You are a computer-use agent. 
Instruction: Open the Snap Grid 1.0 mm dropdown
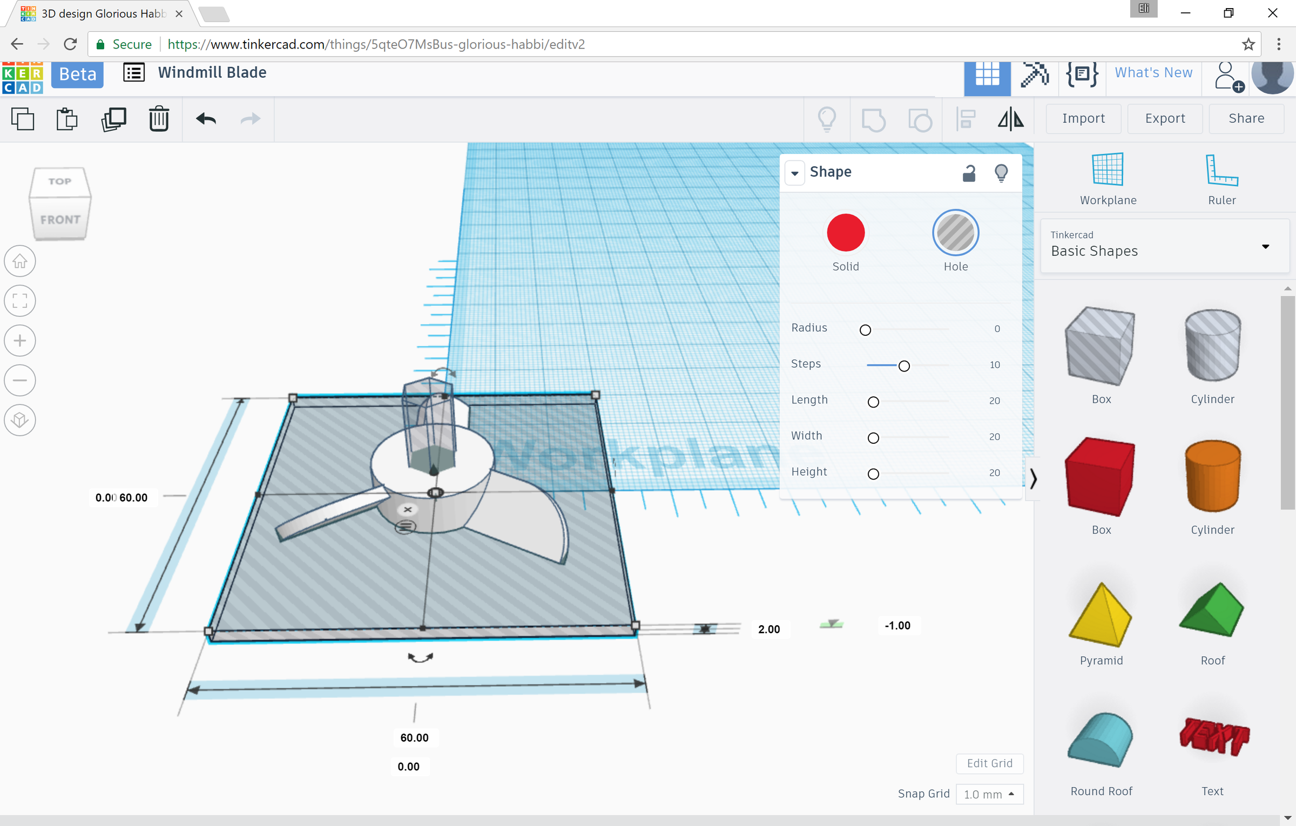(989, 794)
